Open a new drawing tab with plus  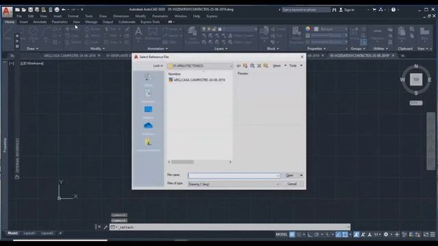[402, 55]
